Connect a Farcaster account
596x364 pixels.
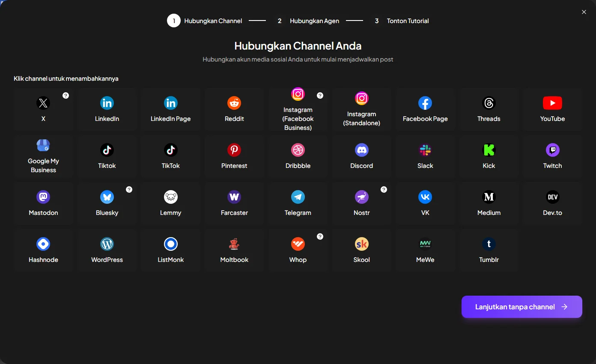pyautogui.click(x=234, y=203)
